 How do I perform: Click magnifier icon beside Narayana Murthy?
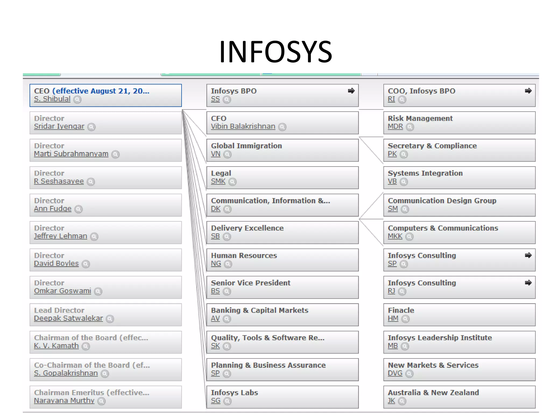pos(101,401)
